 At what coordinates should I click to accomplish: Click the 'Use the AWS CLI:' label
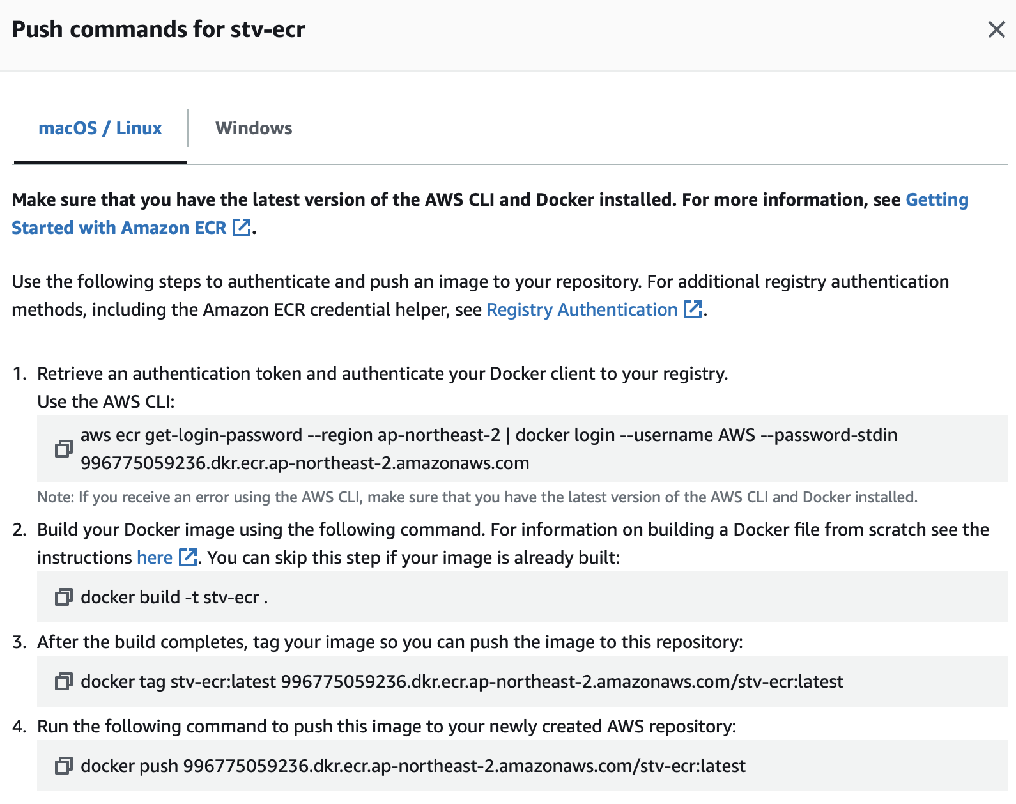pyautogui.click(x=106, y=402)
